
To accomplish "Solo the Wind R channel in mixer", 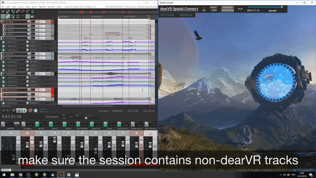I will click(x=45, y=142).
